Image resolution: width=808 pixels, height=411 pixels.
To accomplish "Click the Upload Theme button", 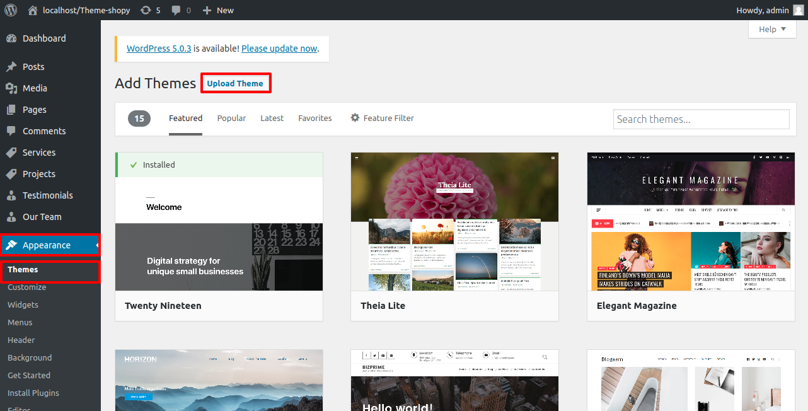I will [235, 84].
